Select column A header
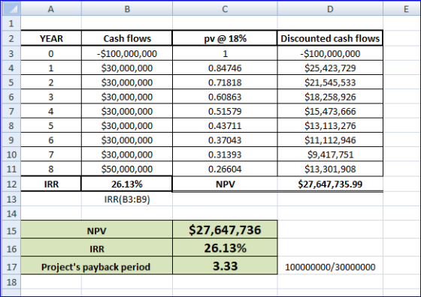This screenshot has height=297, width=421. pyautogui.click(x=51, y=9)
